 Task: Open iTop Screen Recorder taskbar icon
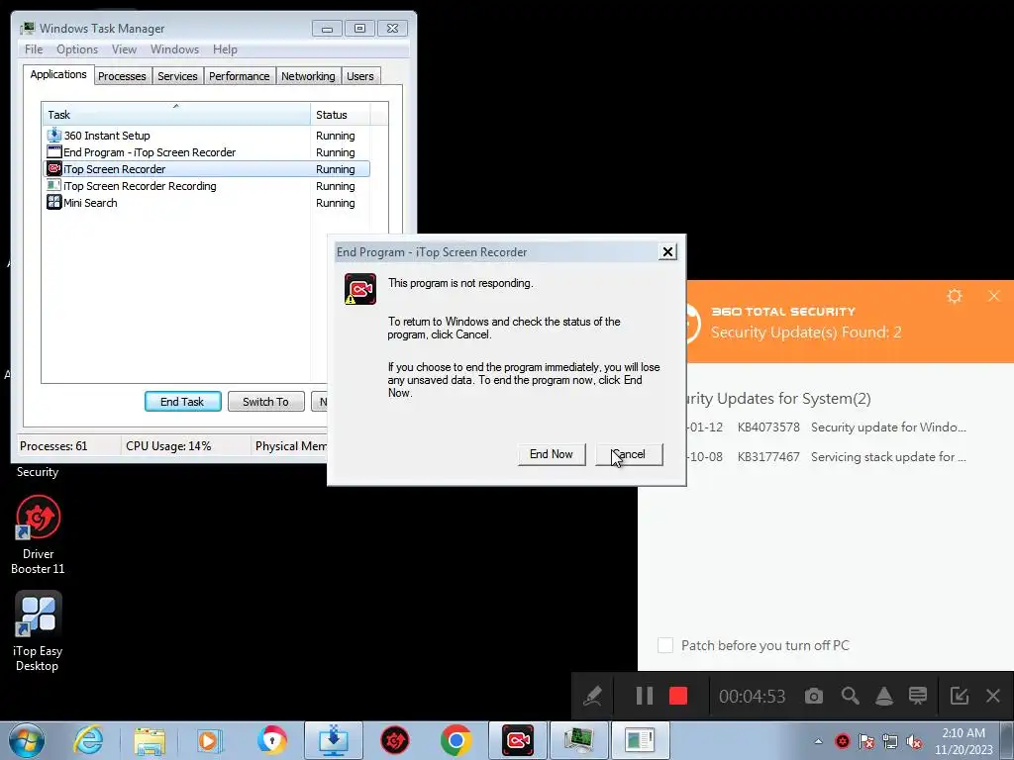pyautogui.click(x=517, y=740)
